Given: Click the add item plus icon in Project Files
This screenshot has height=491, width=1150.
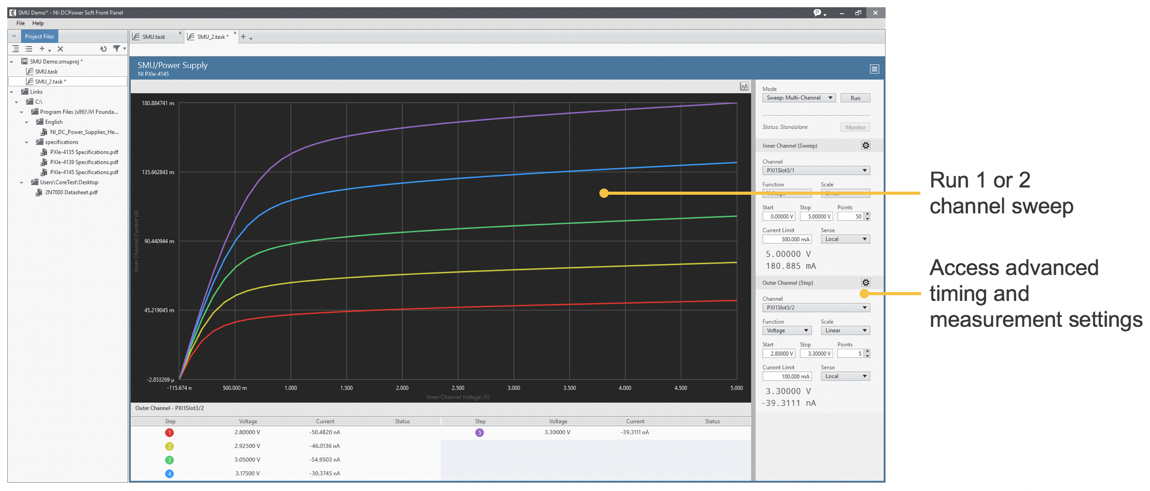Looking at the screenshot, I should [x=42, y=49].
